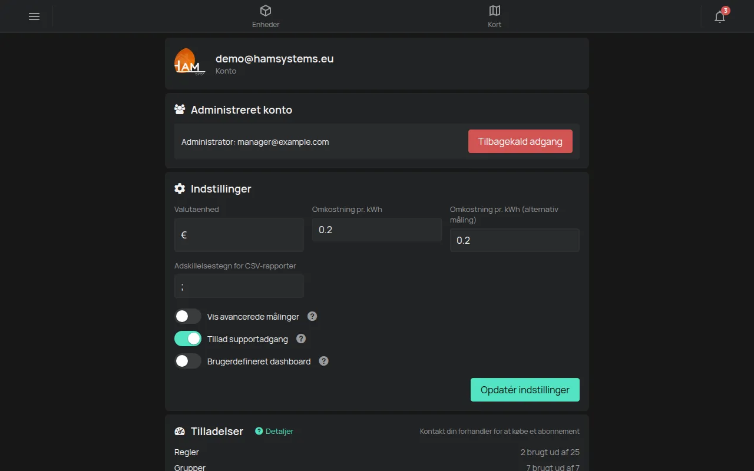Click the '2 brugt ud af 25' value

coord(550,452)
